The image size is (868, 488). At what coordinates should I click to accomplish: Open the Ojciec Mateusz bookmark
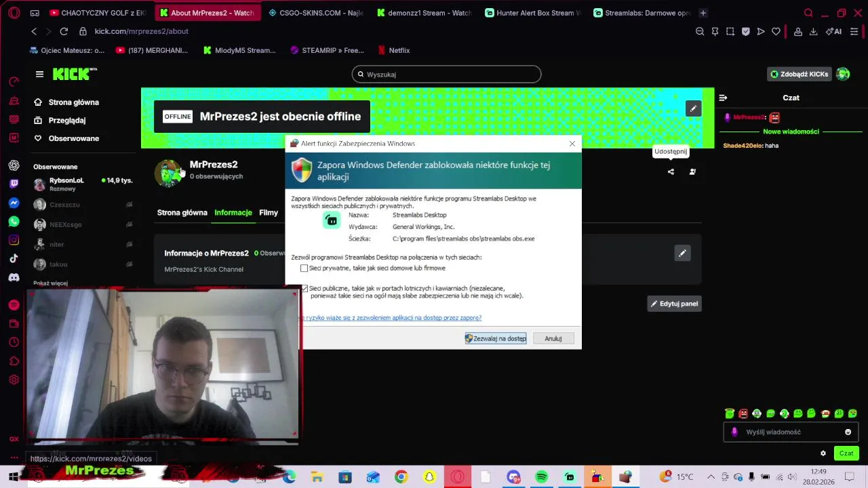pyautogui.click(x=68, y=50)
